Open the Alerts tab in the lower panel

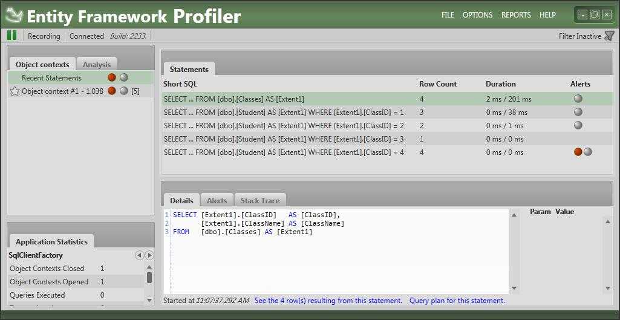pos(217,201)
